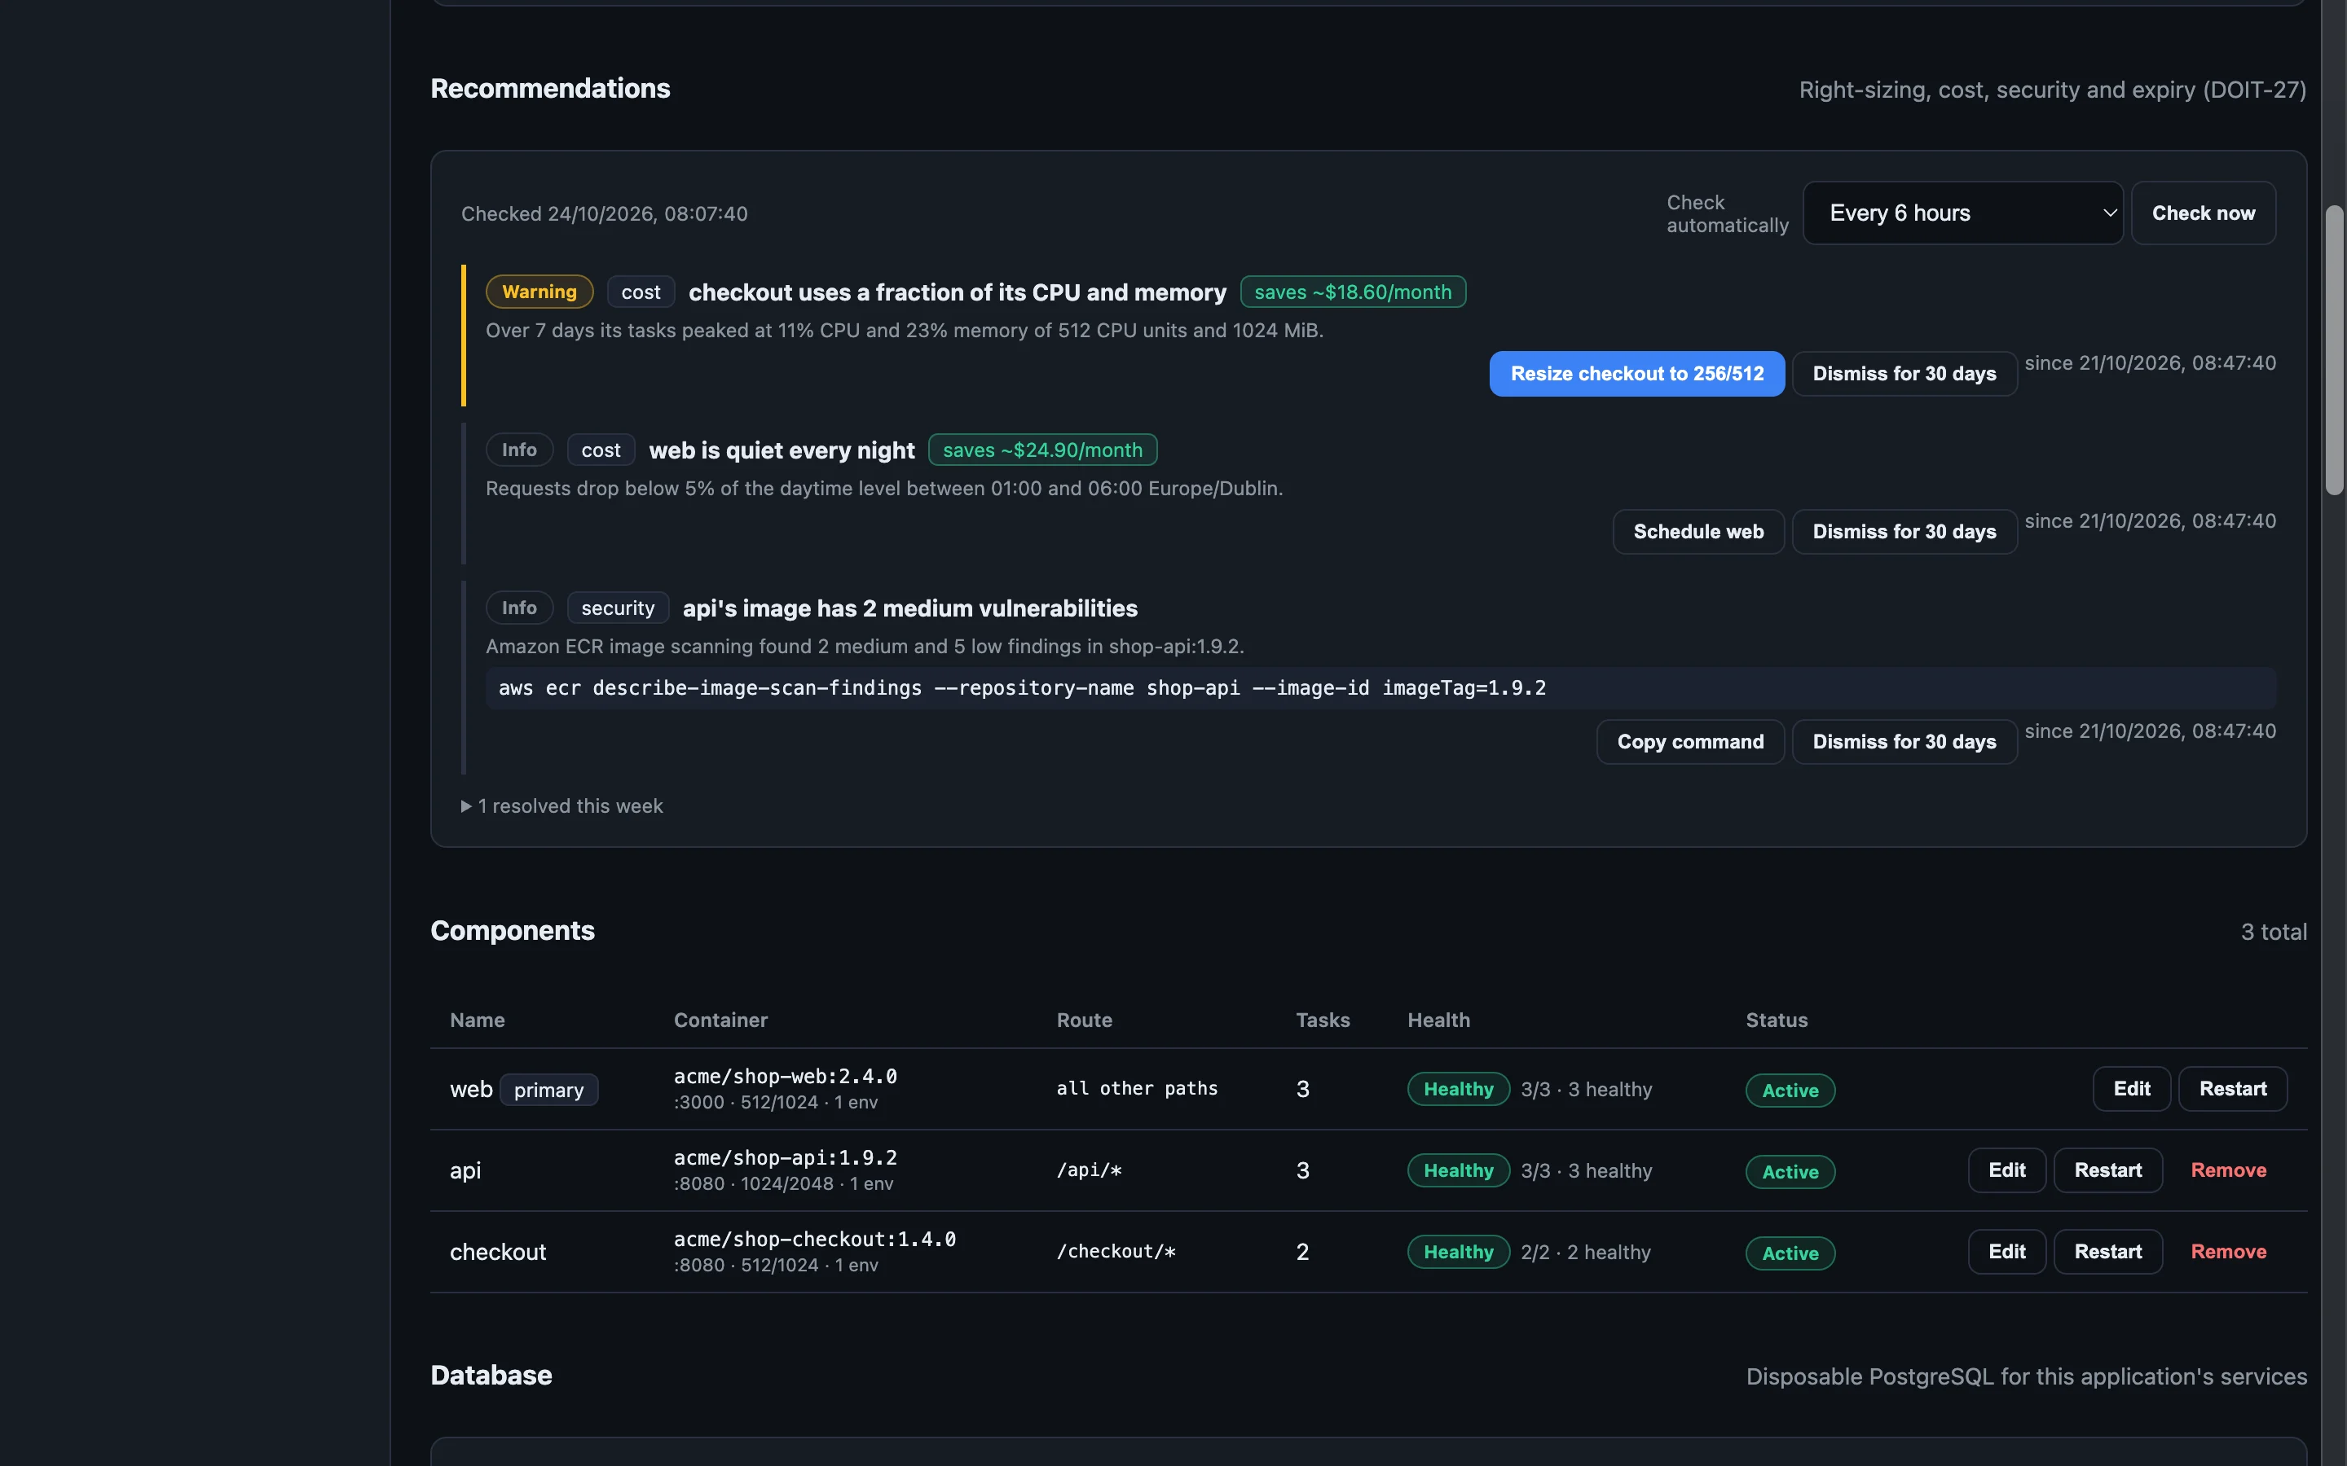The height and width of the screenshot is (1466, 2347).
Task: Click the saves ~$24.90/month badge
Action: coord(1042,450)
